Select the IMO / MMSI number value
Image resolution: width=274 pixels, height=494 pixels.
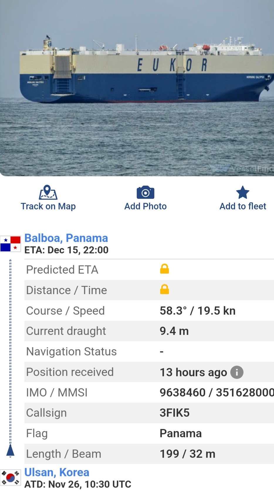pos(217,393)
